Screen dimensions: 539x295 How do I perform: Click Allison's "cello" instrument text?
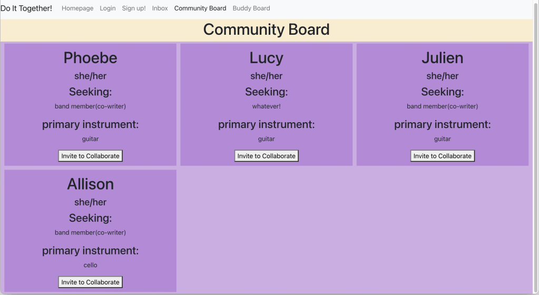pyautogui.click(x=90, y=265)
